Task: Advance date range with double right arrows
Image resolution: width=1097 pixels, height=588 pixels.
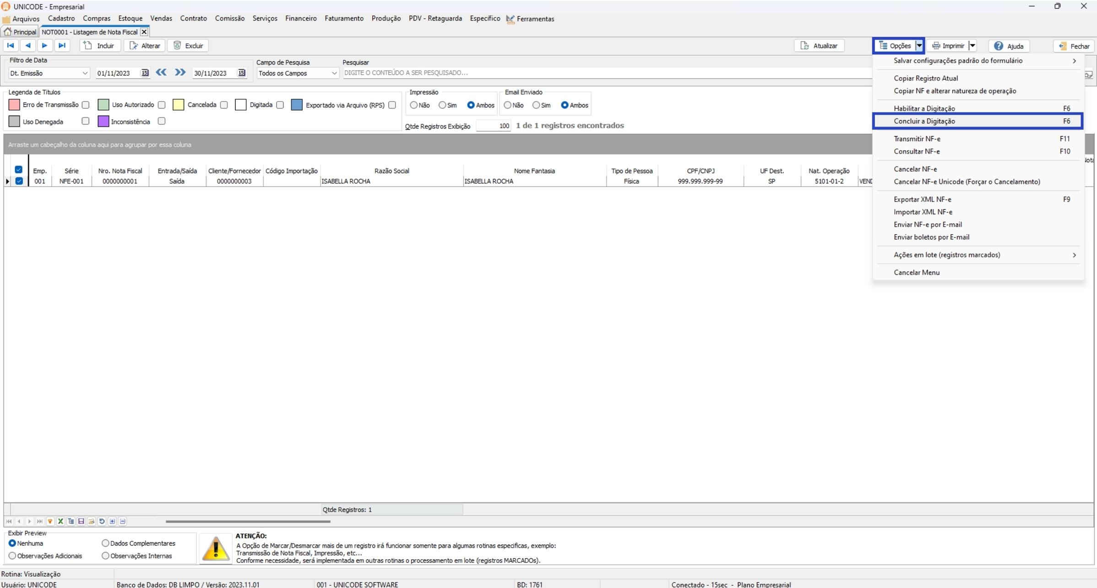Action: pyautogui.click(x=180, y=72)
